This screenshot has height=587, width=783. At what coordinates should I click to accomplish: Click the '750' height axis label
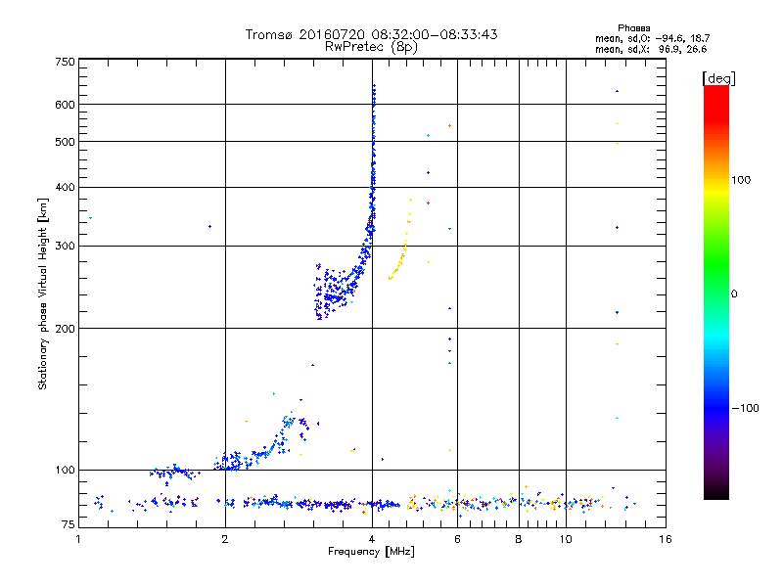pos(65,62)
